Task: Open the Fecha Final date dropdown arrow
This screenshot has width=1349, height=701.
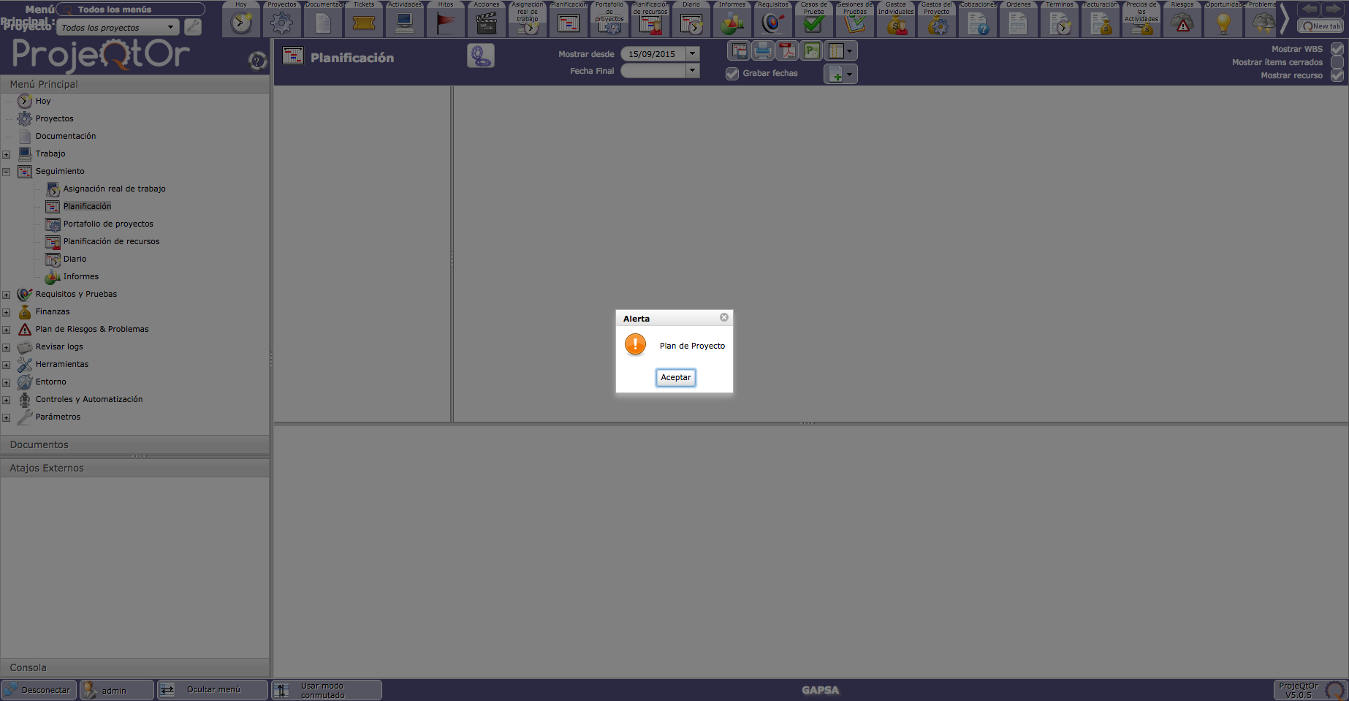Action: tap(693, 70)
